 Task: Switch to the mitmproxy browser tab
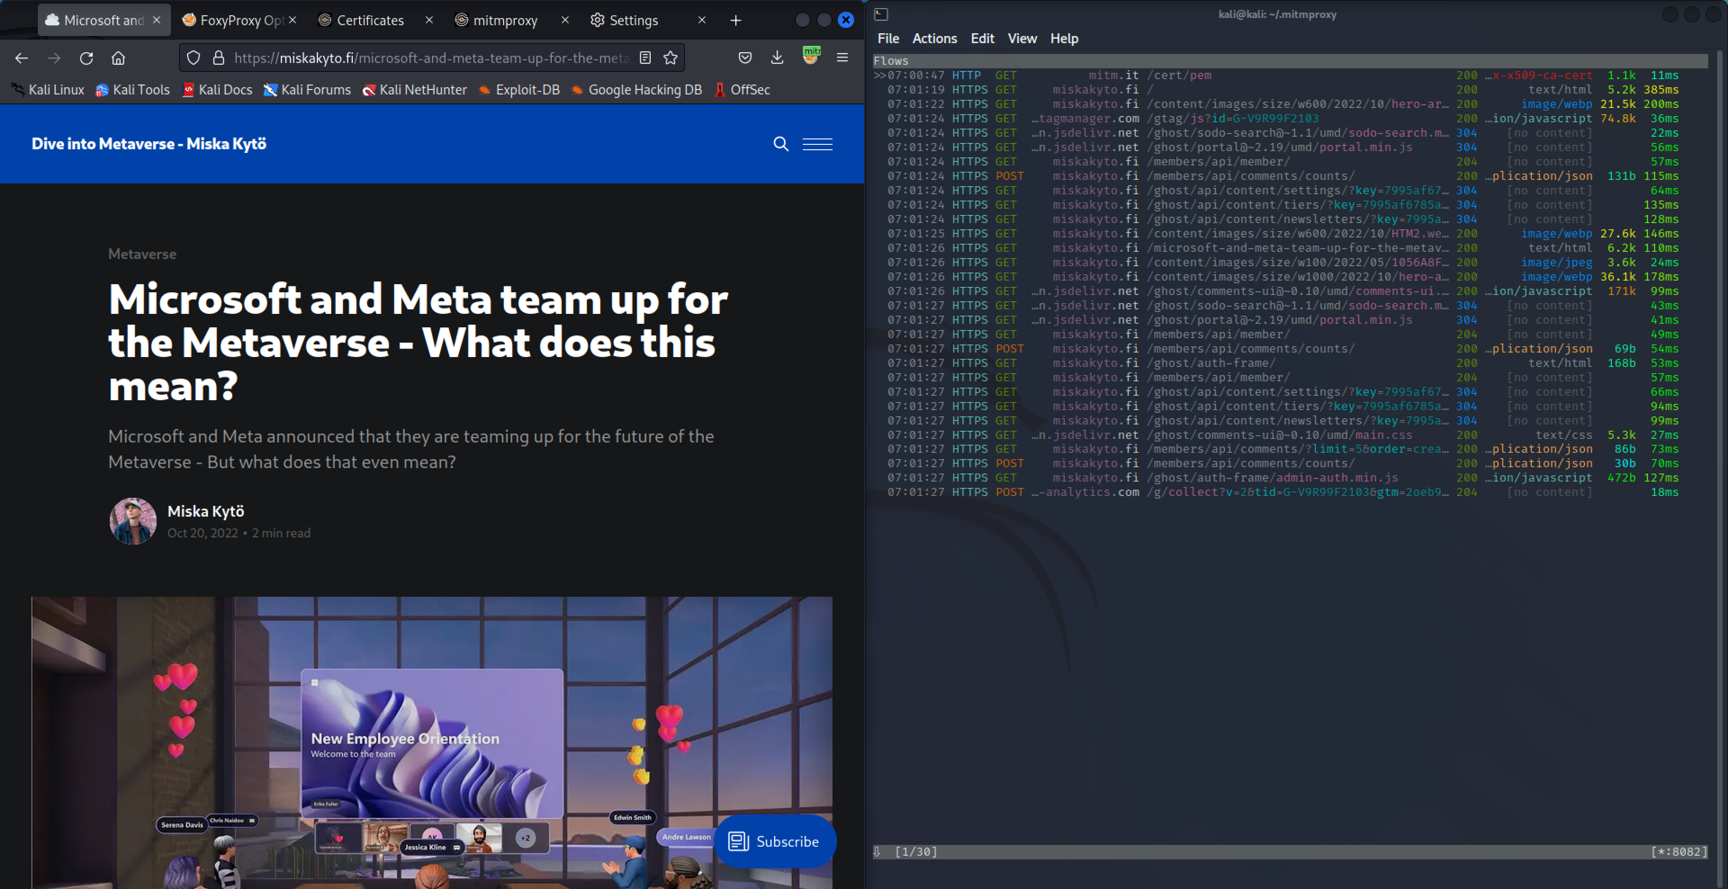504,20
